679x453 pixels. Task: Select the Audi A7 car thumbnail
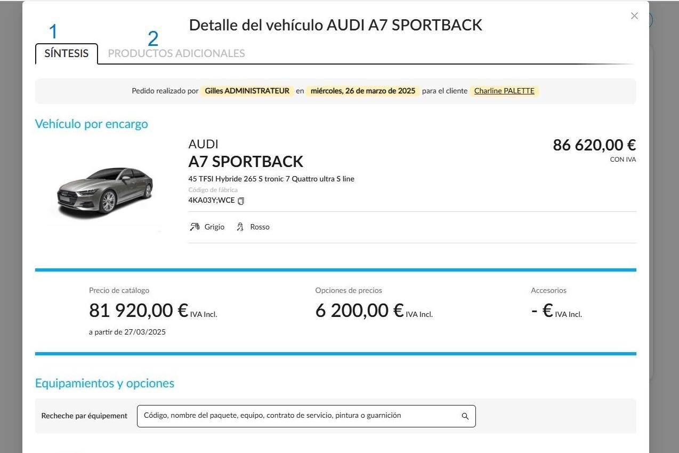point(105,192)
